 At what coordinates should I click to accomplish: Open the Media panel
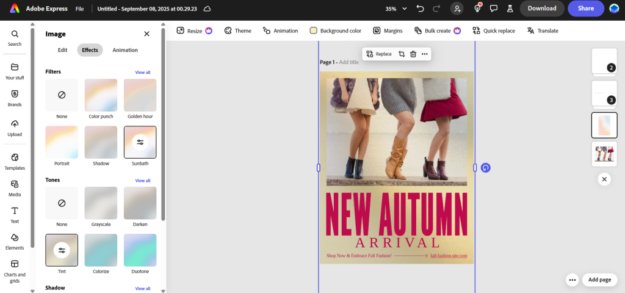pyautogui.click(x=15, y=189)
